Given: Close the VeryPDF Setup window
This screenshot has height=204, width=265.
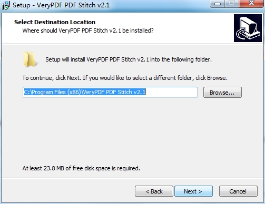Looking at the screenshot, I should coord(251,3).
